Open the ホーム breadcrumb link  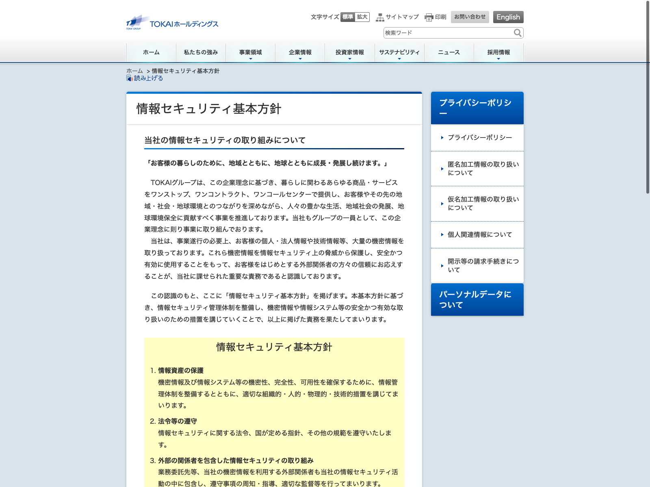[134, 71]
